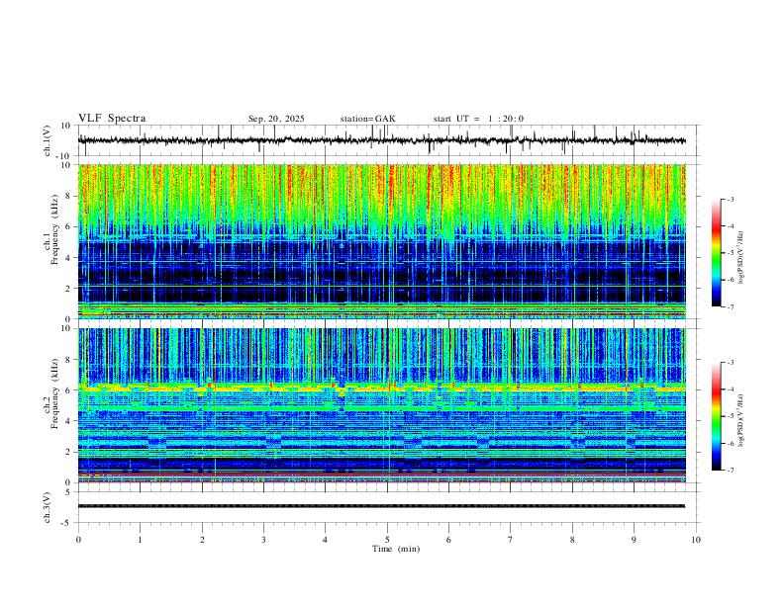Select the date text "Sep. 20, 2025"

(276, 119)
